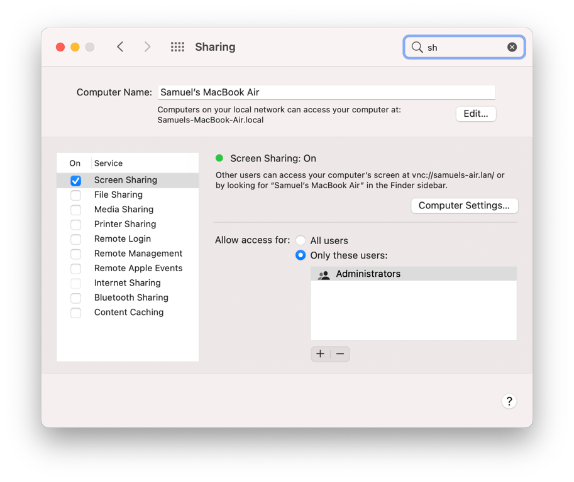The image size is (574, 482).
Task: Click the remove (−) user icon
Action: tap(340, 354)
